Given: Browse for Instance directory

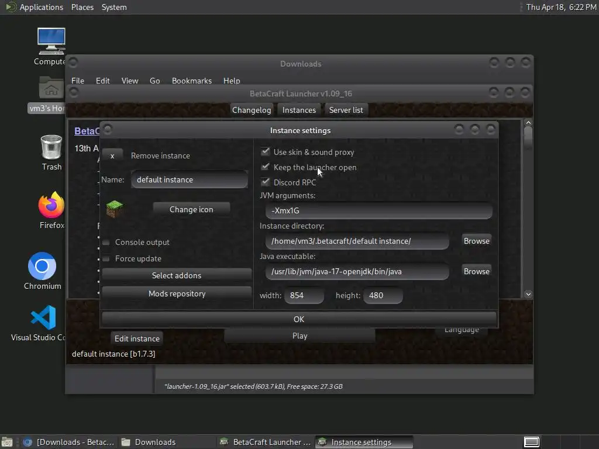Looking at the screenshot, I should click(x=476, y=241).
